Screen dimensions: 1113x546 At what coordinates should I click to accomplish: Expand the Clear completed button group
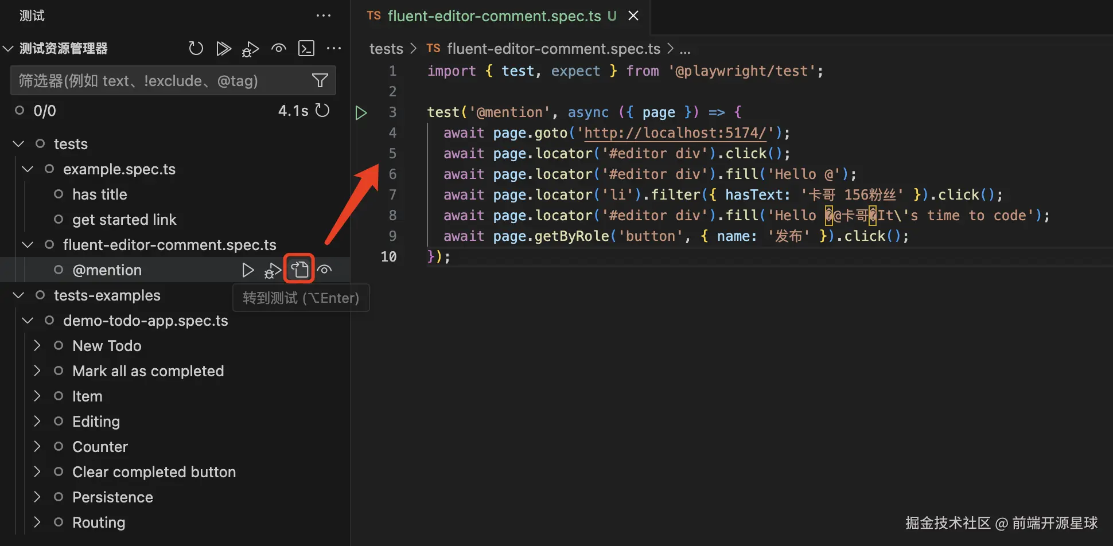(37, 472)
